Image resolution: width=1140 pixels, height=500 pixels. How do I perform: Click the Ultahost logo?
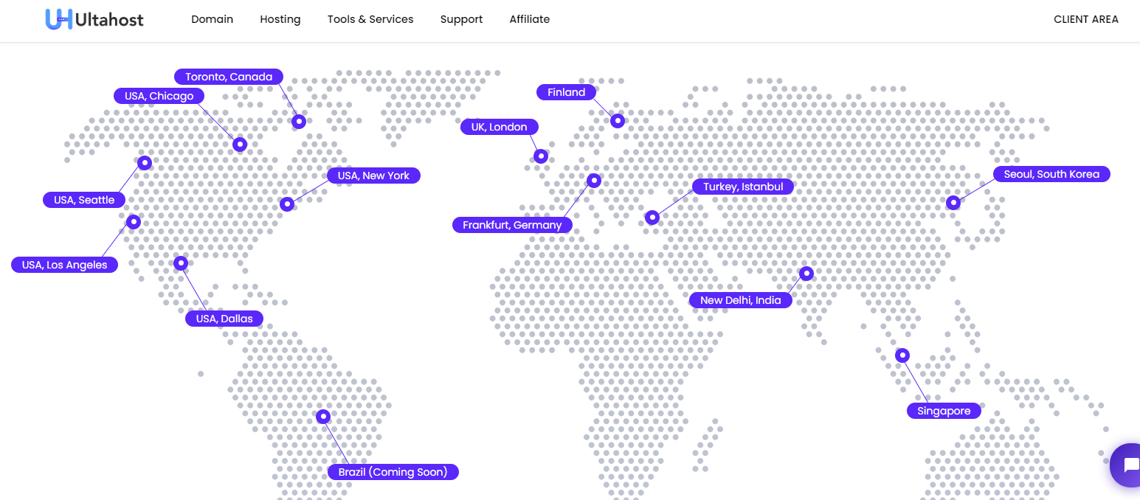[94, 19]
